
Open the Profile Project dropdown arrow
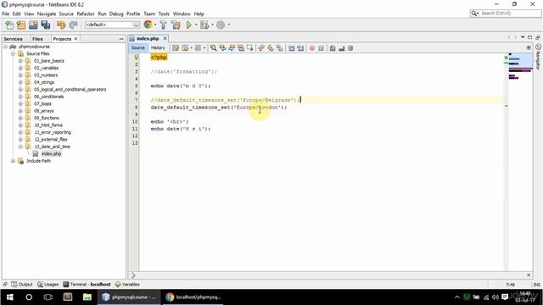pyautogui.click(x=228, y=25)
